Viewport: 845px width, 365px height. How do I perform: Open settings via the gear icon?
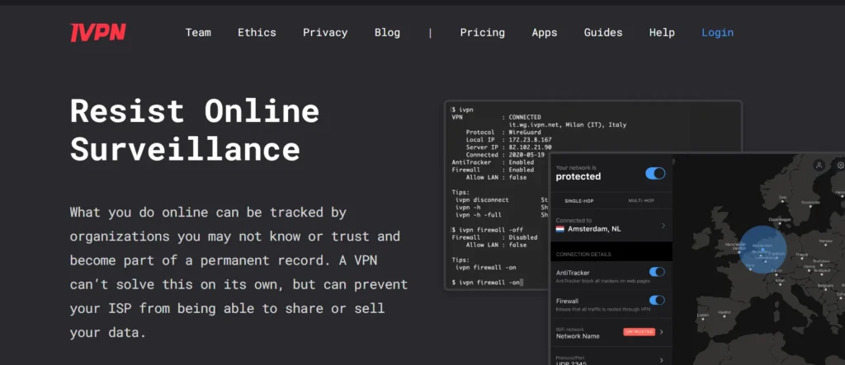[x=840, y=166]
